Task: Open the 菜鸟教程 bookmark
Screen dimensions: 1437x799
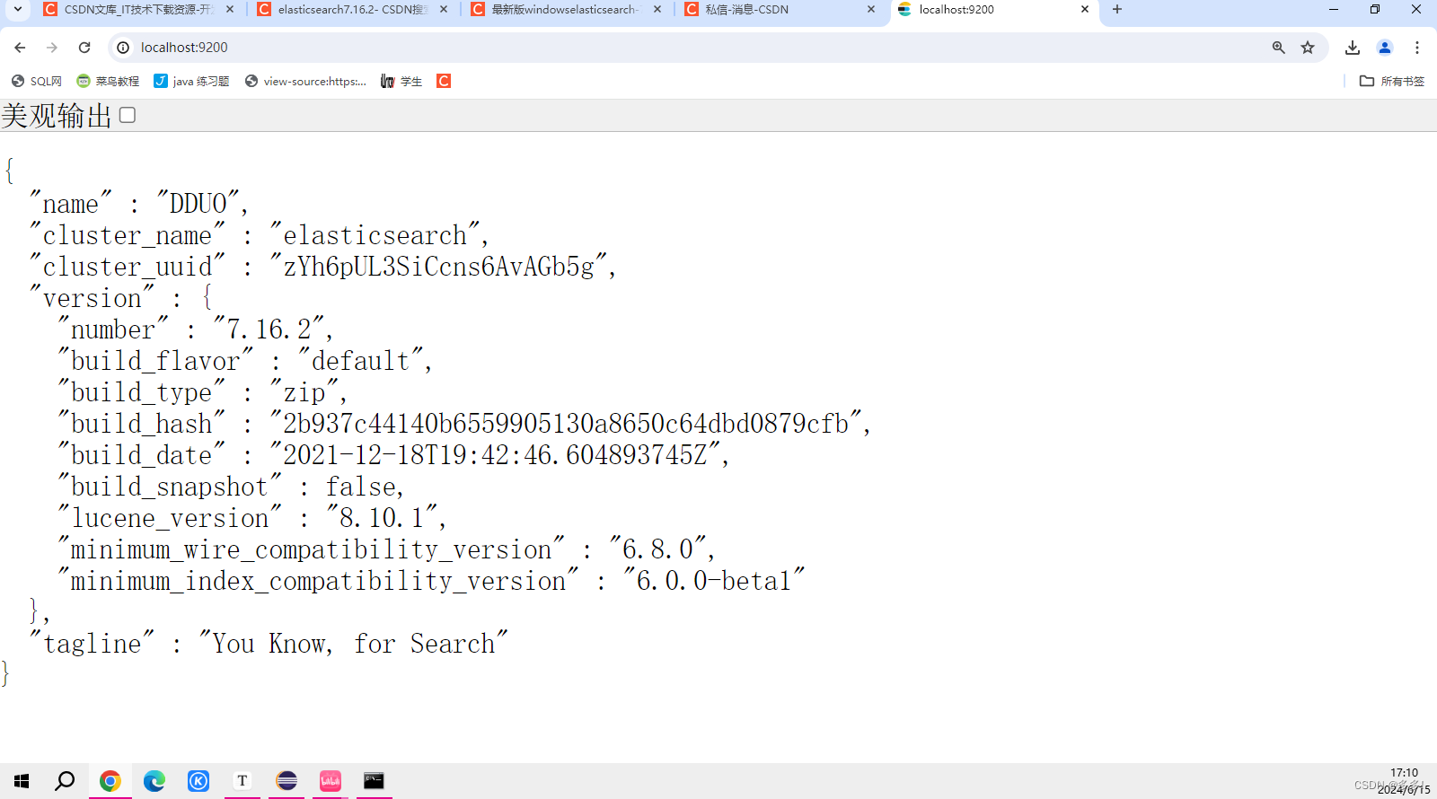Action: tap(108, 81)
